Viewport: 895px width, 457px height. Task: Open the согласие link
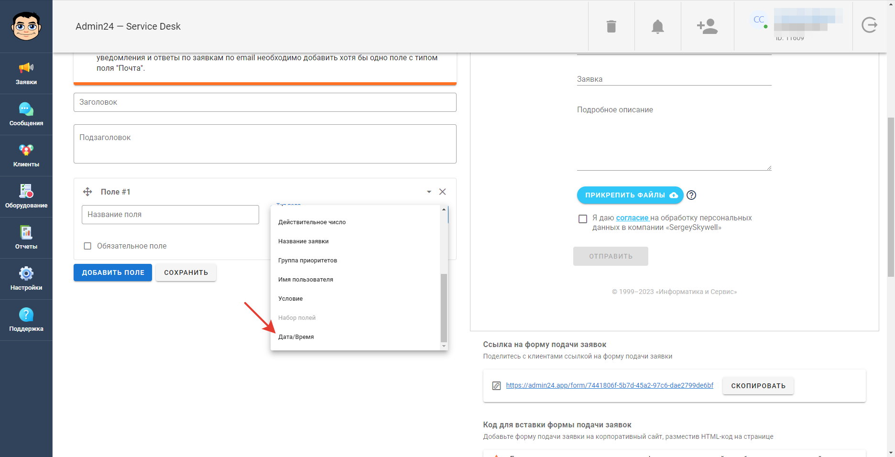point(632,218)
